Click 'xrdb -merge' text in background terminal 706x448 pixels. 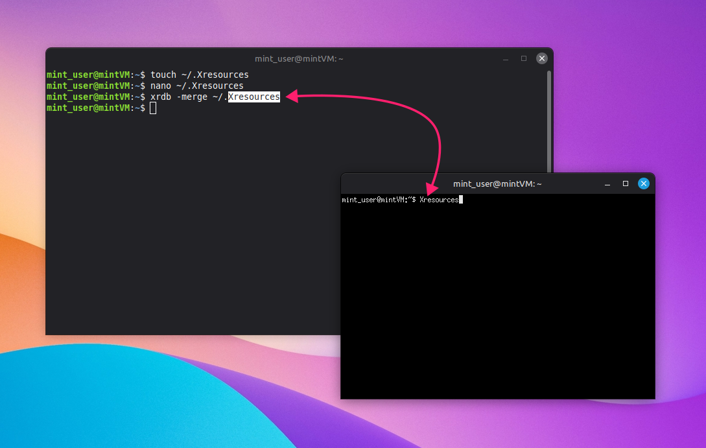click(179, 97)
